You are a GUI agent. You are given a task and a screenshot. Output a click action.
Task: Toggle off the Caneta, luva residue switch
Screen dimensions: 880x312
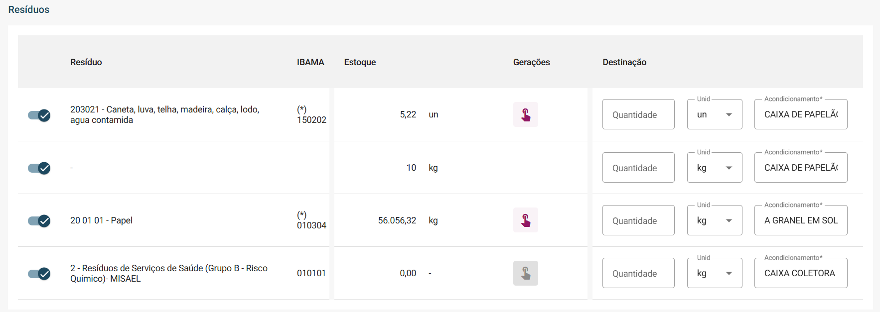tap(39, 115)
